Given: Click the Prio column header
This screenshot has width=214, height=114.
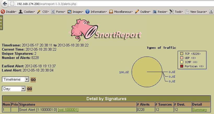Looking at the screenshot, I should 15,104.
